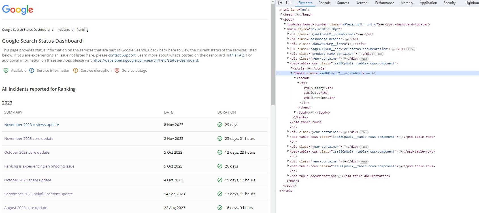Open the Sources tab
The image size is (479, 213).
[343, 3]
